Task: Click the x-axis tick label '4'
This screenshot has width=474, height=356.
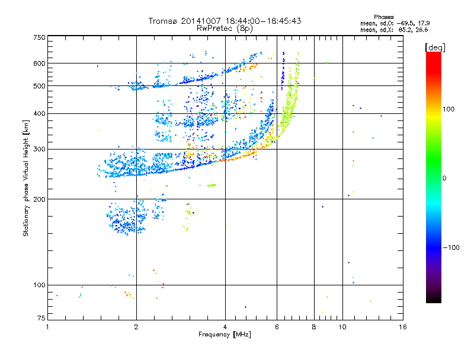Action: [x=225, y=327]
